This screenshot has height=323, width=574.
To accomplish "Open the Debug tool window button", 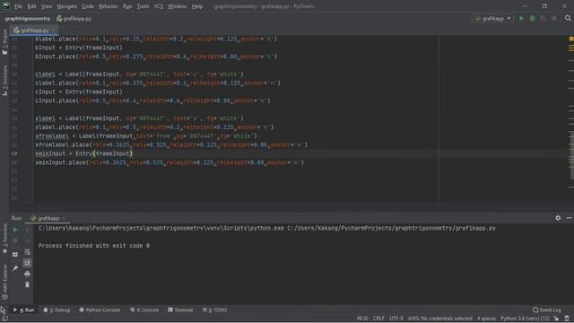I will tap(57, 310).
